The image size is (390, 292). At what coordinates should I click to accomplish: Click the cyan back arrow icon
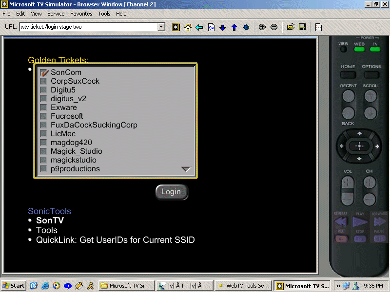pos(199,27)
